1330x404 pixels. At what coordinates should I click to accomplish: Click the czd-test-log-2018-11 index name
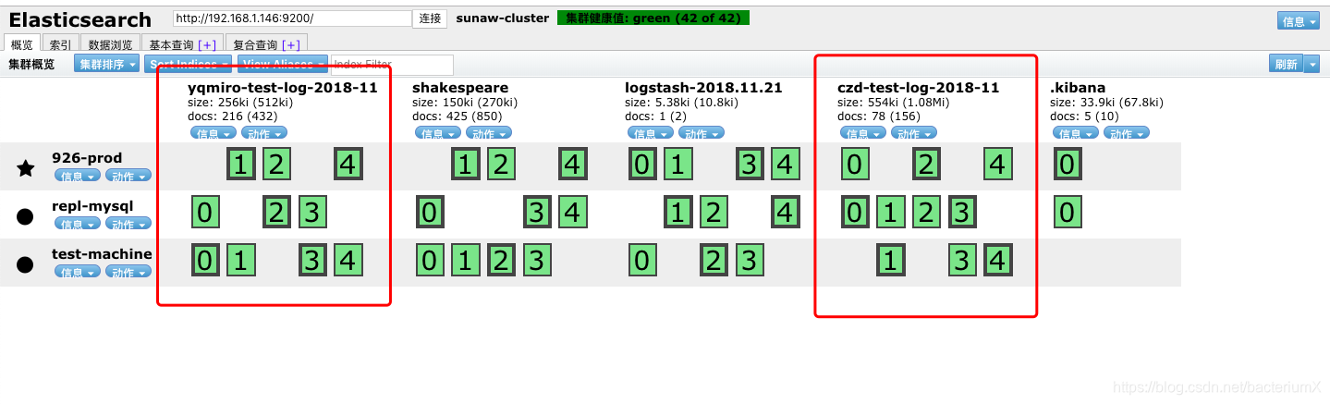(919, 89)
